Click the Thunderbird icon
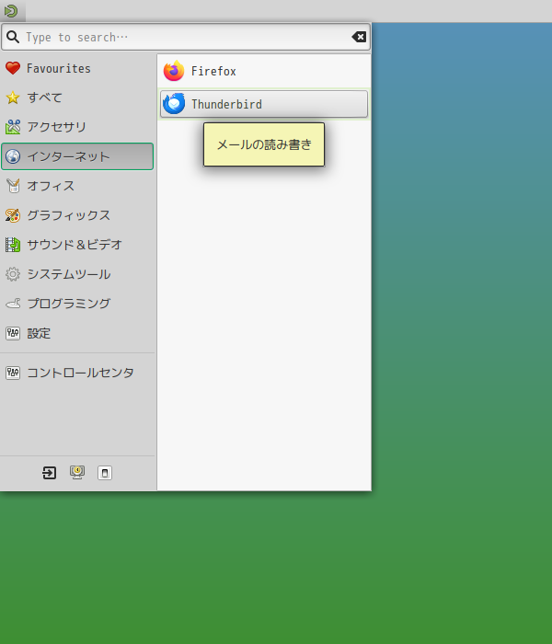552x644 pixels. pyautogui.click(x=174, y=103)
